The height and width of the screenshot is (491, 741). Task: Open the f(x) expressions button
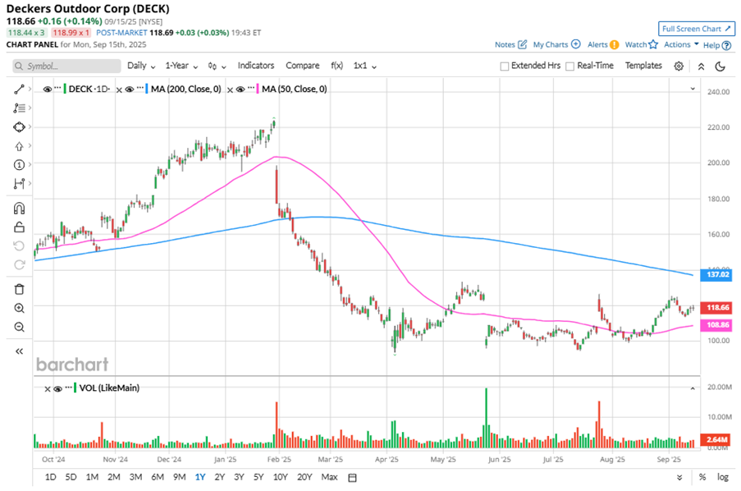337,66
